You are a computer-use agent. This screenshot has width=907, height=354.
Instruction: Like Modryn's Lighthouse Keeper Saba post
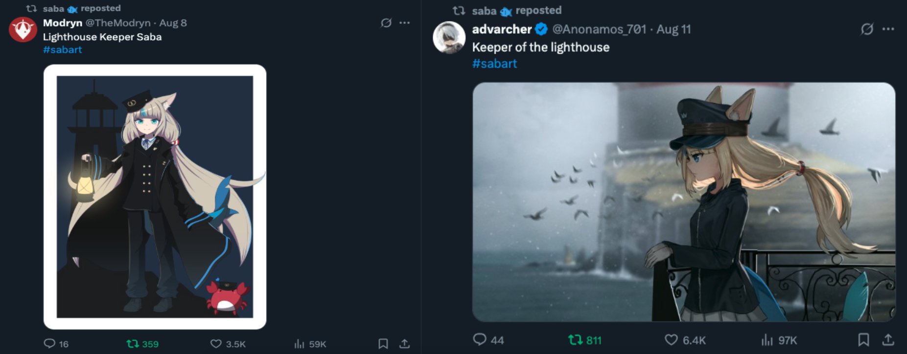point(216,344)
